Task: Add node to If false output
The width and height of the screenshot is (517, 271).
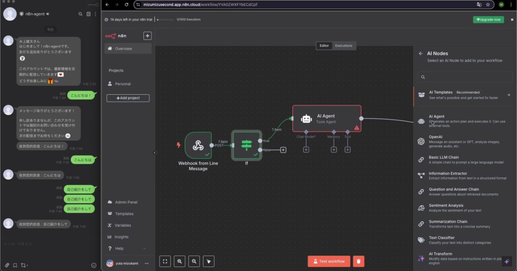Action: coord(283,150)
